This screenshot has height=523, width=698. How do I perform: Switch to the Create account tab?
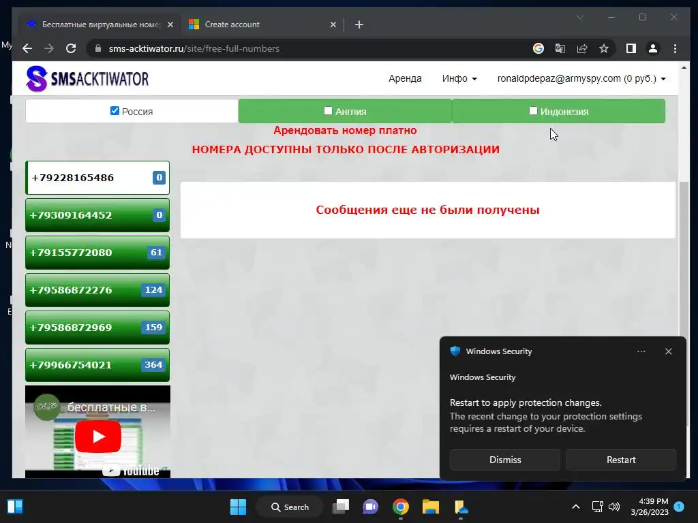262,25
